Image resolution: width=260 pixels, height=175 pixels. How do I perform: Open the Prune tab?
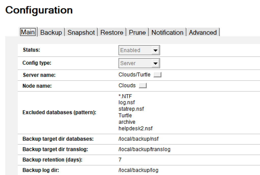pyautogui.click(x=137, y=33)
